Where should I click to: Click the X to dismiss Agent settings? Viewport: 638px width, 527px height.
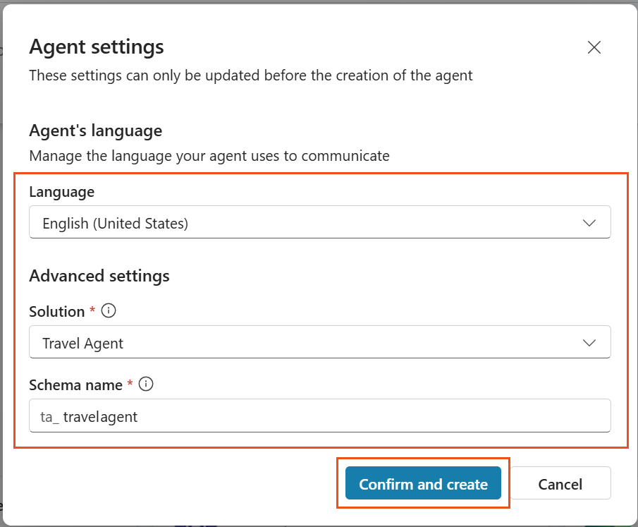[x=594, y=47]
